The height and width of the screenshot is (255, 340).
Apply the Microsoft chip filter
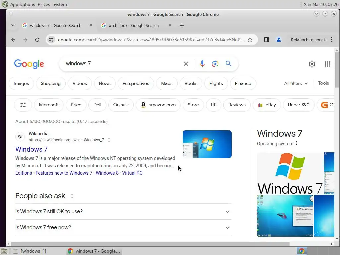pos(49,105)
